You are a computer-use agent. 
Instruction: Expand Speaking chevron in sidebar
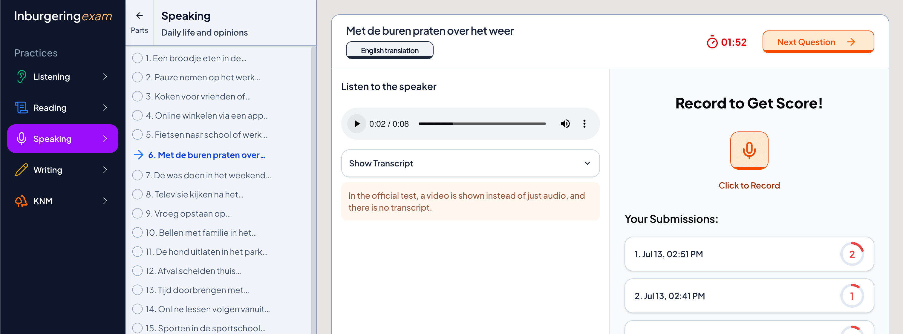pyautogui.click(x=105, y=139)
